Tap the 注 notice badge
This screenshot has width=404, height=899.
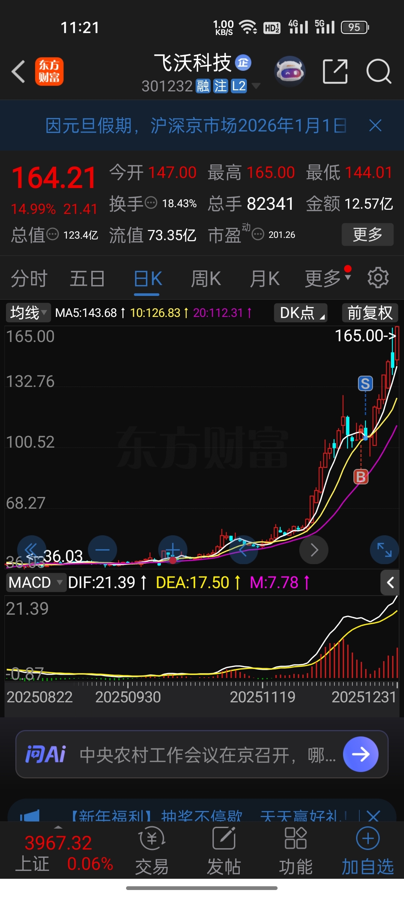click(x=220, y=86)
